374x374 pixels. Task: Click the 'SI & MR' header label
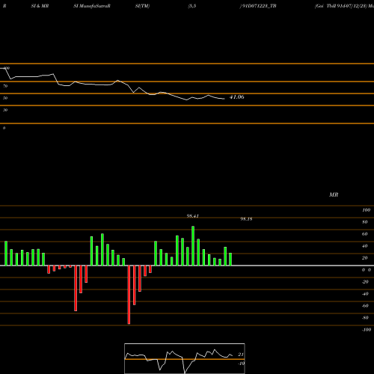point(40,6)
